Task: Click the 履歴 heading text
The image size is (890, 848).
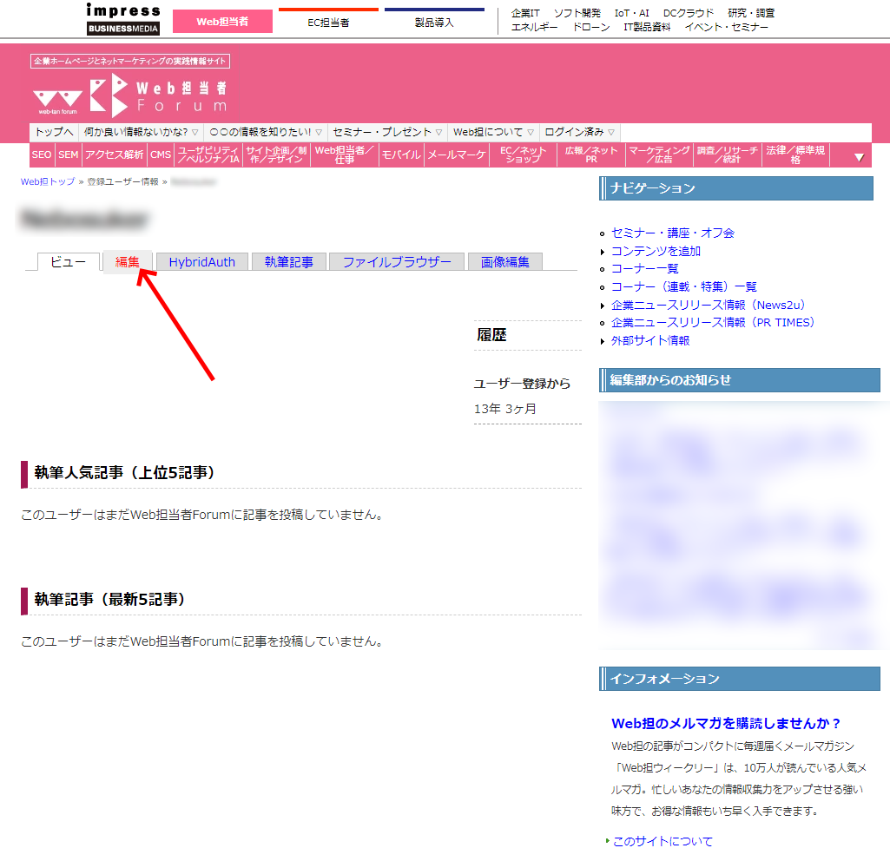Action: 491,335
